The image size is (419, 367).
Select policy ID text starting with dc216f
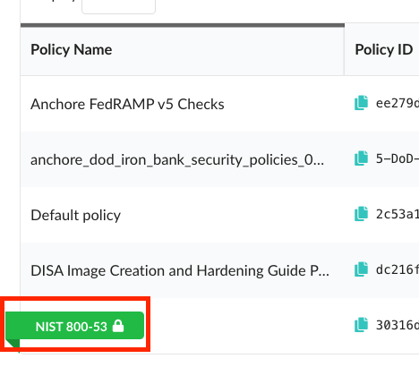(398, 269)
